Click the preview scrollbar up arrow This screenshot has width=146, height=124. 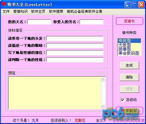click(x=103, y=79)
